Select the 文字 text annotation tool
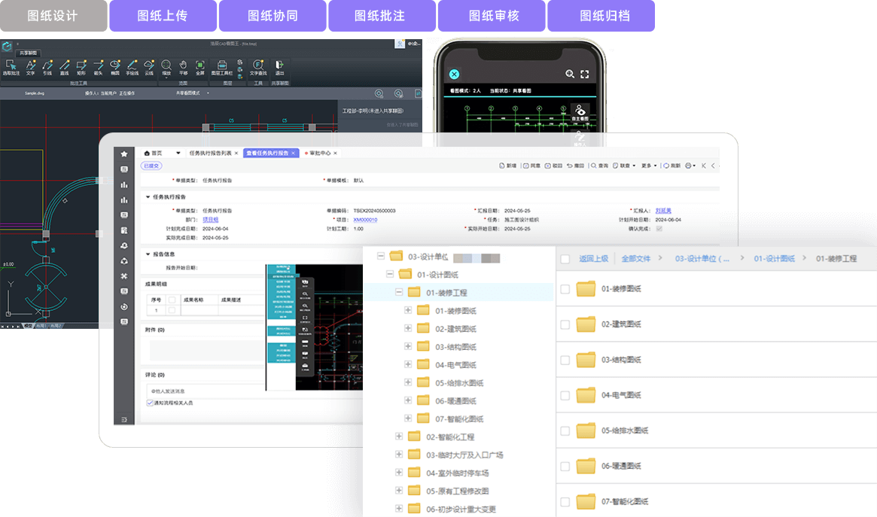This screenshot has height=517, width=877. 30,67
